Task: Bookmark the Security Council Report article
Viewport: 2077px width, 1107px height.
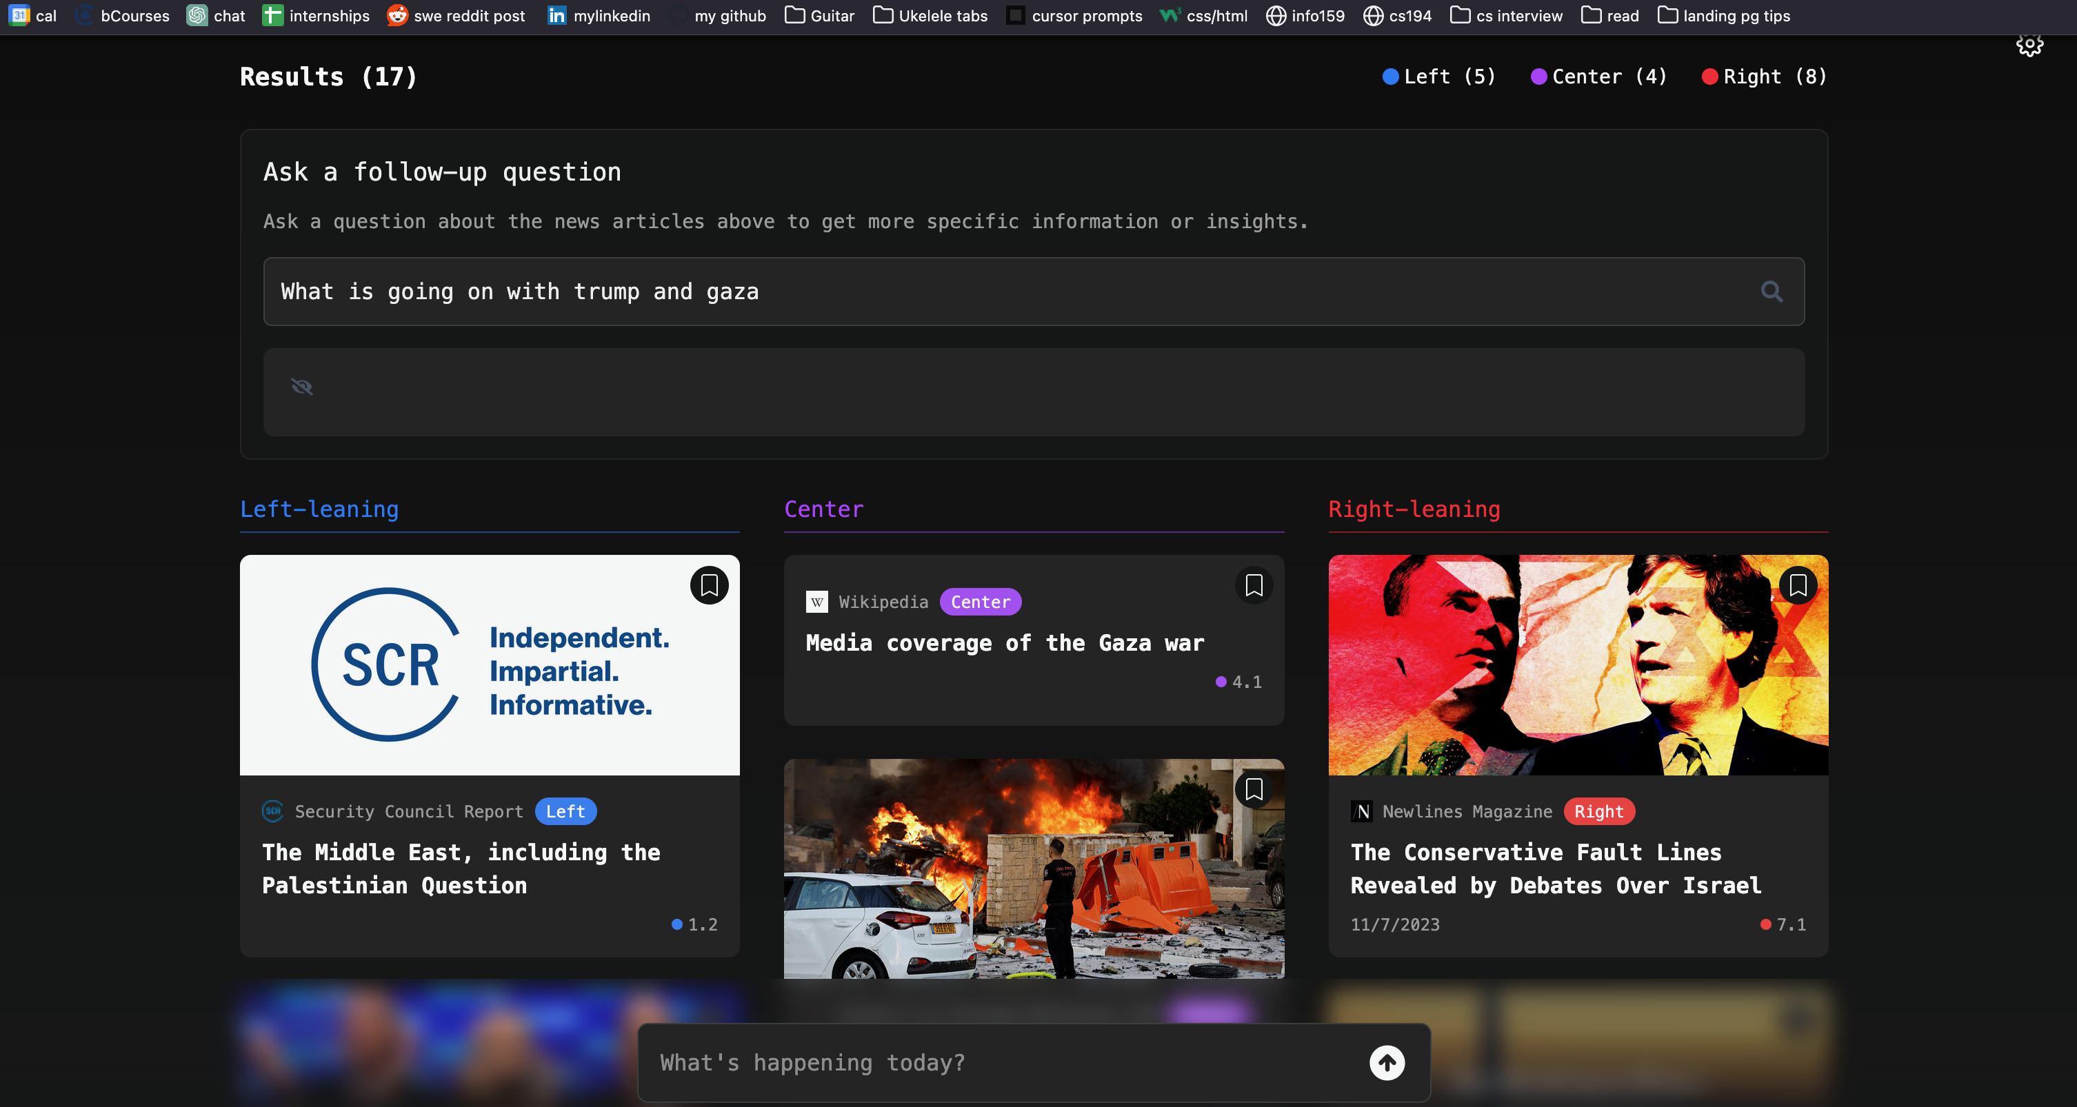Action: click(709, 585)
